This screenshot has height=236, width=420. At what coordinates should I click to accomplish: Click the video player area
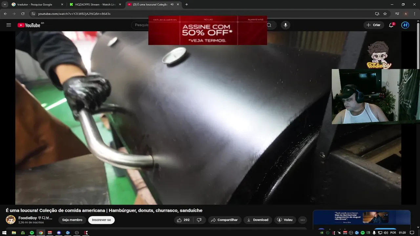[208, 118]
